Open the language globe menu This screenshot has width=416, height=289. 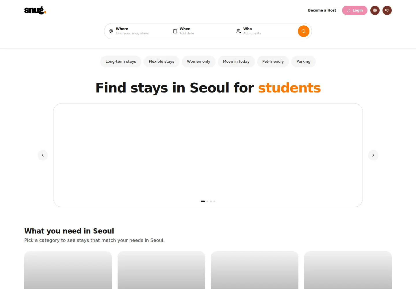[375, 10]
